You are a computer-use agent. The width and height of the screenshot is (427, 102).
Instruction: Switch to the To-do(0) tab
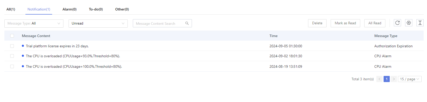(96, 9)
